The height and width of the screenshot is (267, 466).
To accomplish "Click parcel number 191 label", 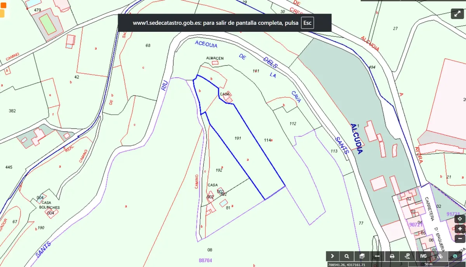I will click(238, 138).
